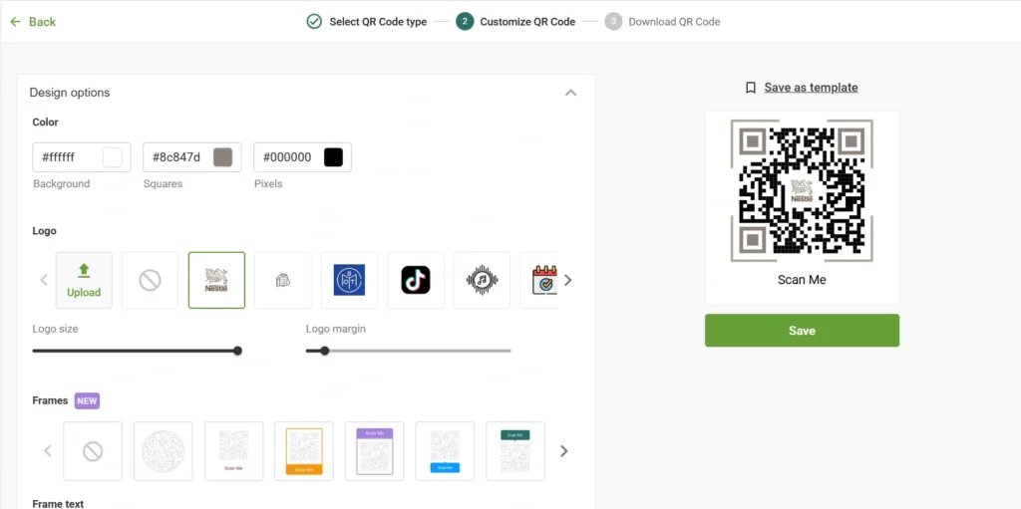Adjust the Logo margin slider
Image resolution: width=1021 pixels, height=509 pixels.
click(x=408, y=351)
